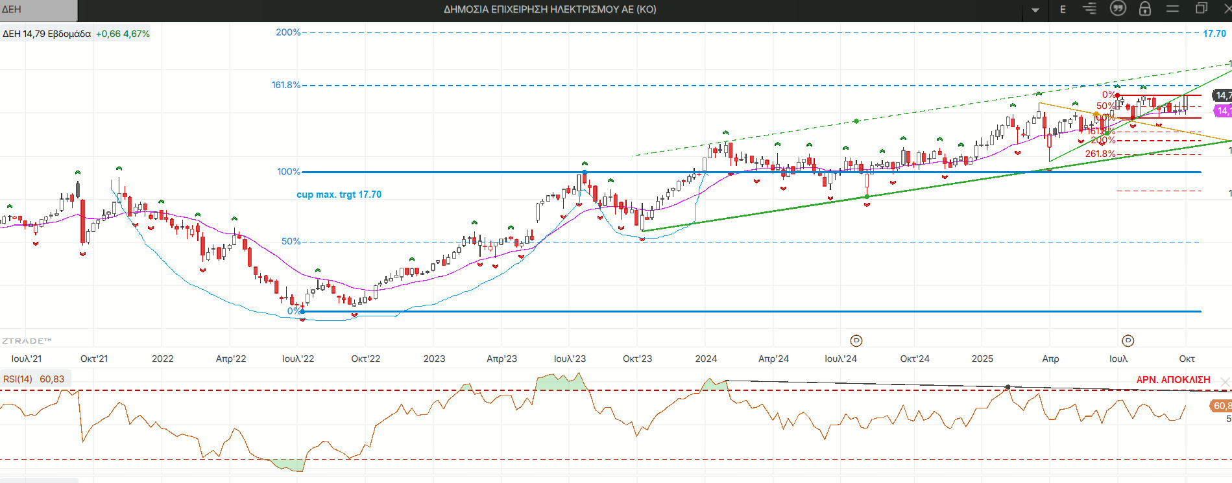Click the orange RSI value tag on axis
1232x483 pixels.
coord(1221,406)
